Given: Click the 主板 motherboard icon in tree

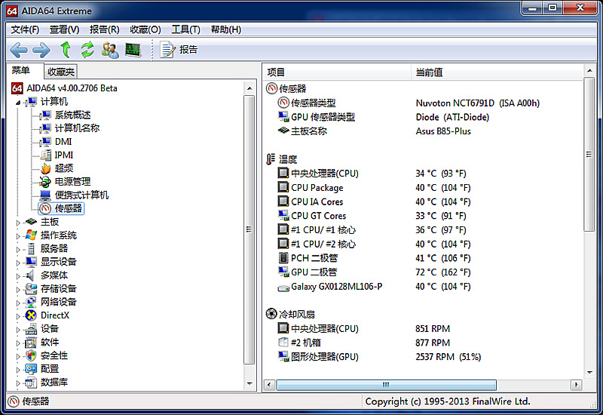Looking at the screenshot, I should pyautogui.click(x=31, y=222).
